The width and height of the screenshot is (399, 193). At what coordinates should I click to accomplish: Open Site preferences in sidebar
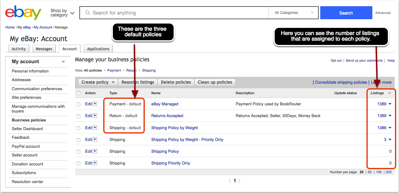26,97
